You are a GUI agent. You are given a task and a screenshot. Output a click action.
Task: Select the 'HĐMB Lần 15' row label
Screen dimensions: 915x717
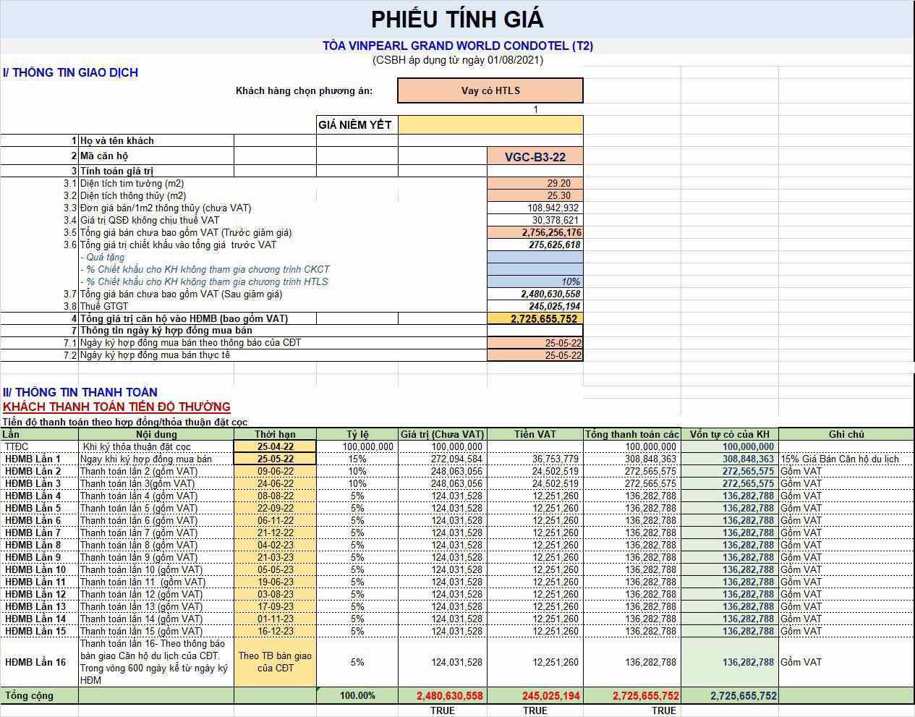pyautogui.click(x=35, y=632)
